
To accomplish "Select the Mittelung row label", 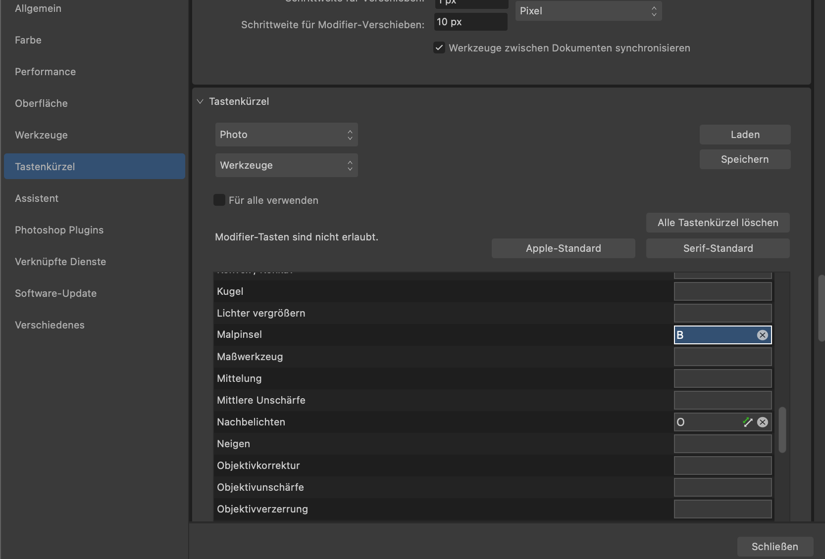I will pos(239,378).
